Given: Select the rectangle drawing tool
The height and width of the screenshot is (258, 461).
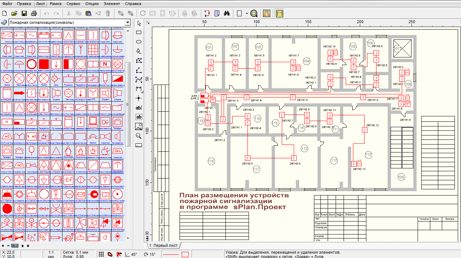Looking at the screenshot, I should 138,33.
